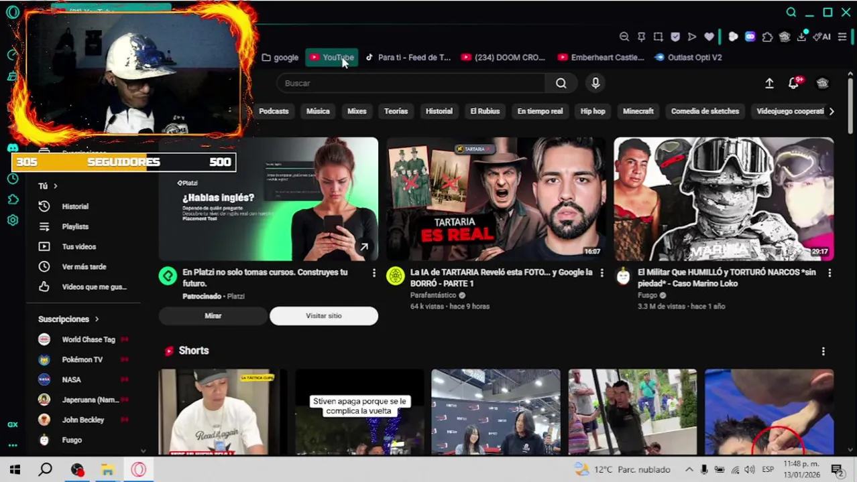Click the zoom out magnifier icon
Viewport: 857px width, 482px height.
[624, 37]
